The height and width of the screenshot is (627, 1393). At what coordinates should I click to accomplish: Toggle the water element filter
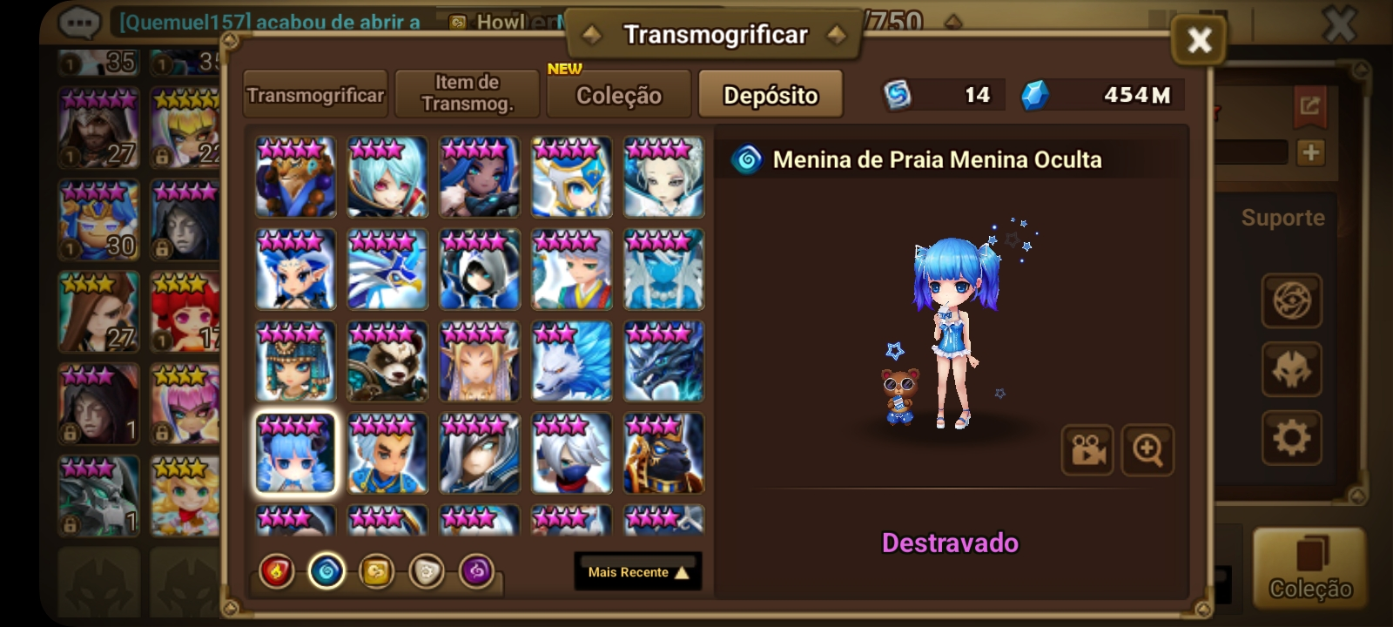[x=327, y=572]
